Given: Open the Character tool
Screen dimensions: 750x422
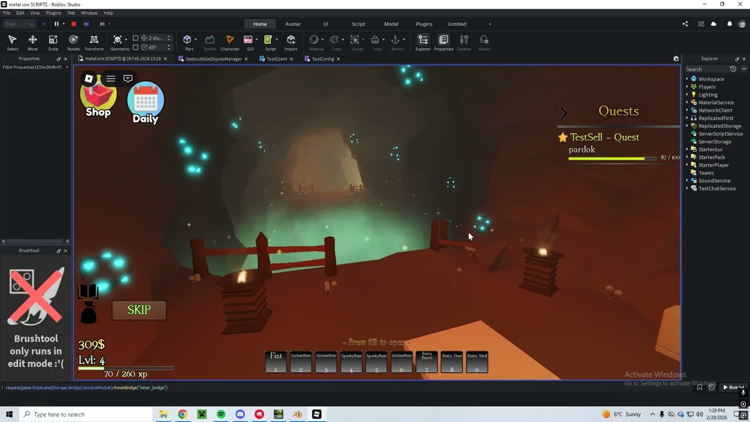Looking at the screenshot, I should pos(230,42).
